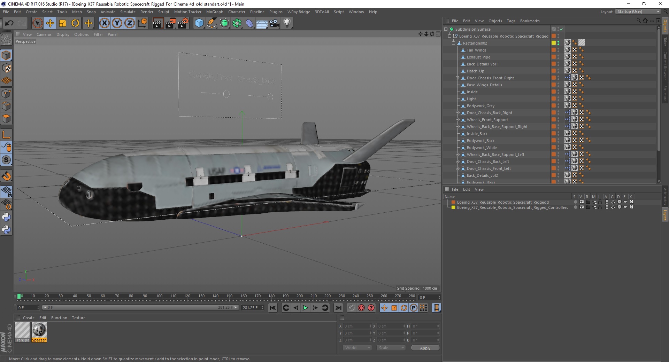Open the MoGraph menu
The image size is (669, 362).
click(x=215, y=12)
